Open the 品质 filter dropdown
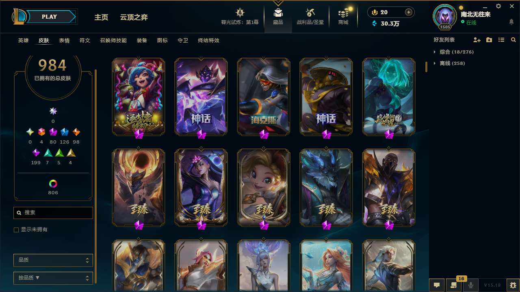 [53, 260]
